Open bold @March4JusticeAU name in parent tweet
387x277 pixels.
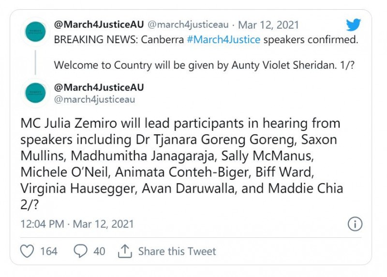click(99, 25)
